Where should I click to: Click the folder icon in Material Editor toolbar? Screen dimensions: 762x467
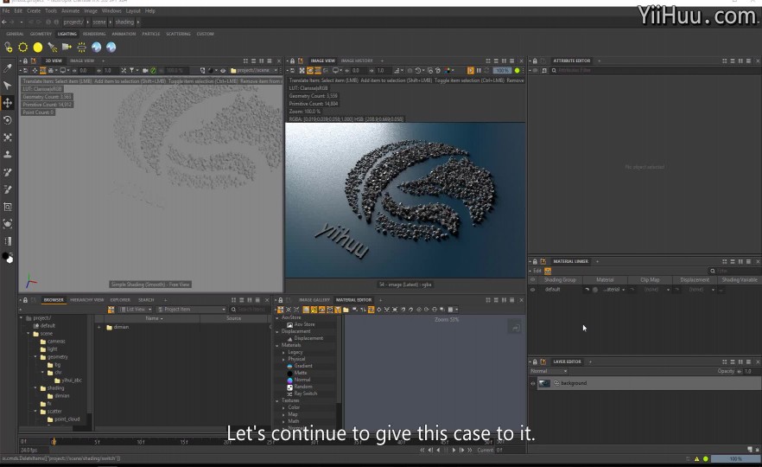tap(346, 310)
